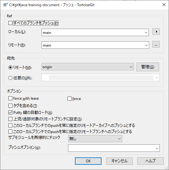The width and height of the screenshot is (169, 170).
Task: Enable すべてのブランチをプッシュ checkbox
Action: click(x=10, y=23)
